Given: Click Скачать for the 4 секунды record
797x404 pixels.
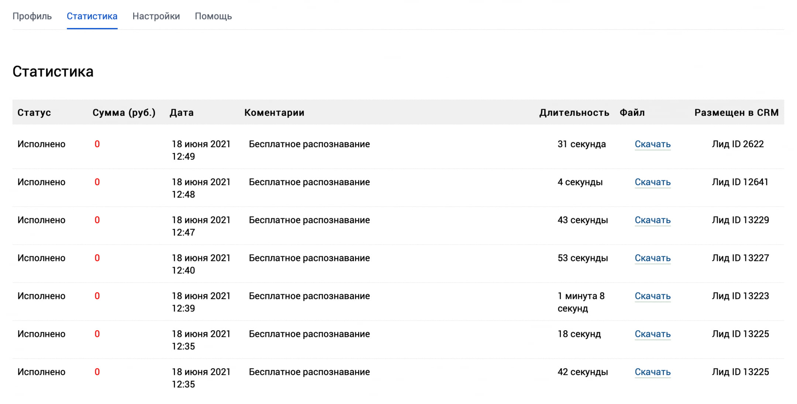Looking at the screenshot, I should (x=652, y=182).
